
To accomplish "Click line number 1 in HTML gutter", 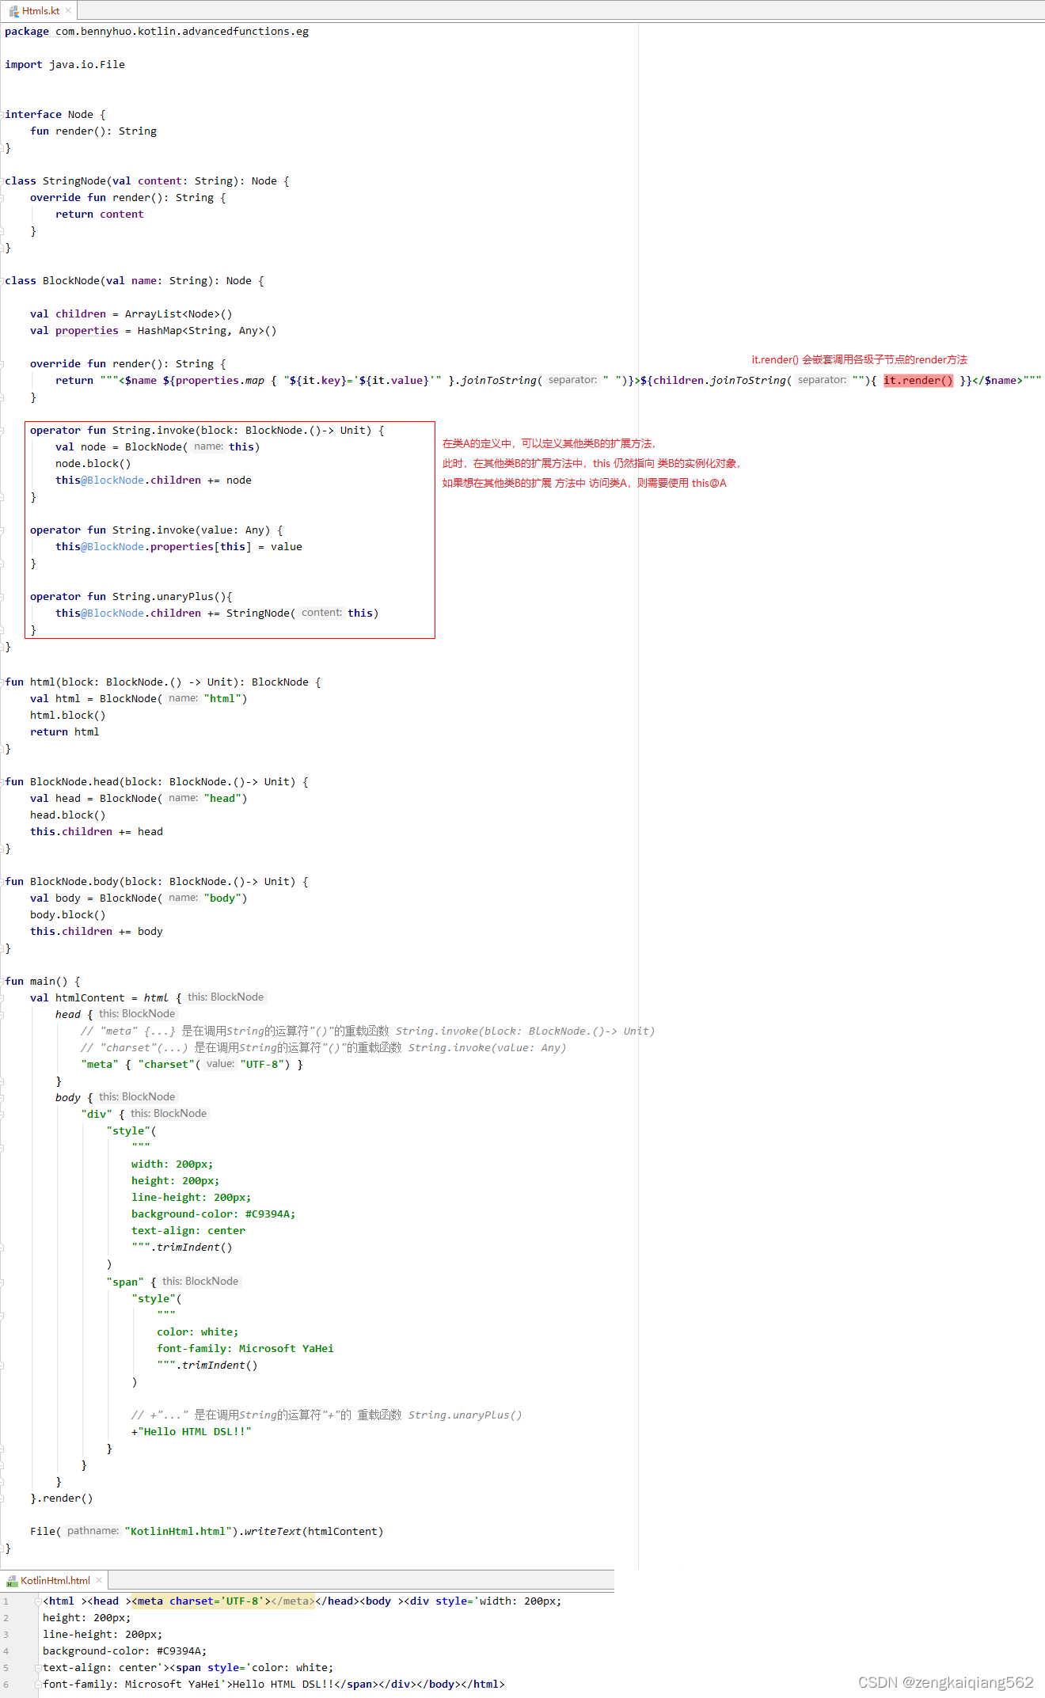I will click(6, 1601).
